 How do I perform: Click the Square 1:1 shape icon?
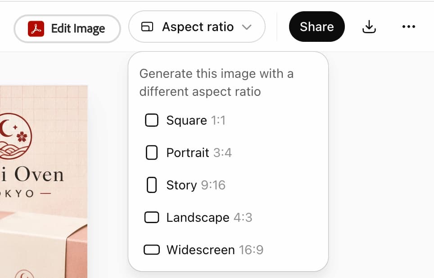(x=152, y=120)
